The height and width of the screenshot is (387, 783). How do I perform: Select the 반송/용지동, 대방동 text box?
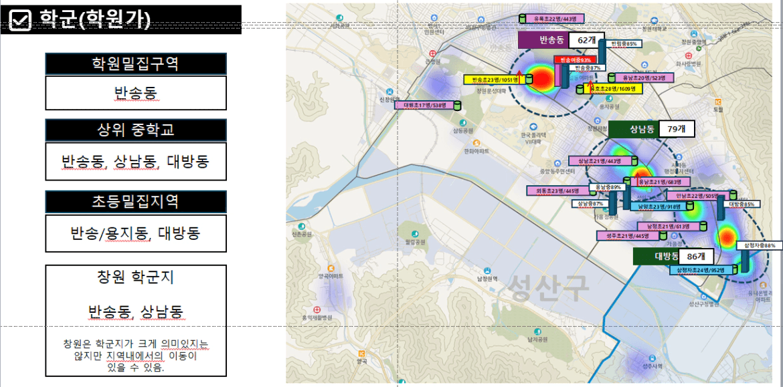[136, 233]
